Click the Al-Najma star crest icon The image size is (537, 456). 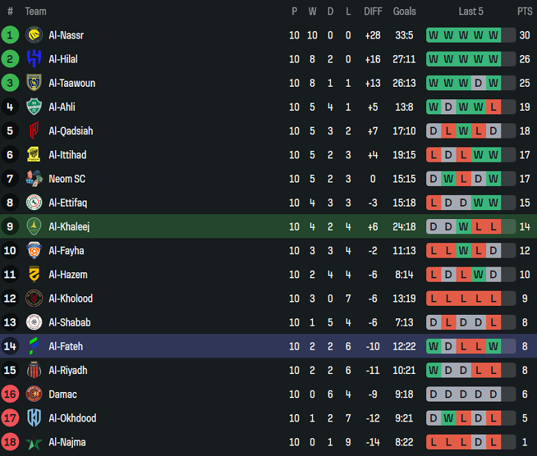(x=34, y=442)
